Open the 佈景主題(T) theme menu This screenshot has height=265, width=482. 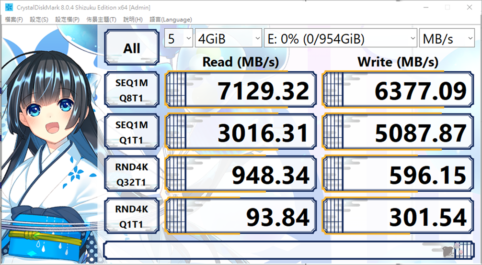coord(101,20)
